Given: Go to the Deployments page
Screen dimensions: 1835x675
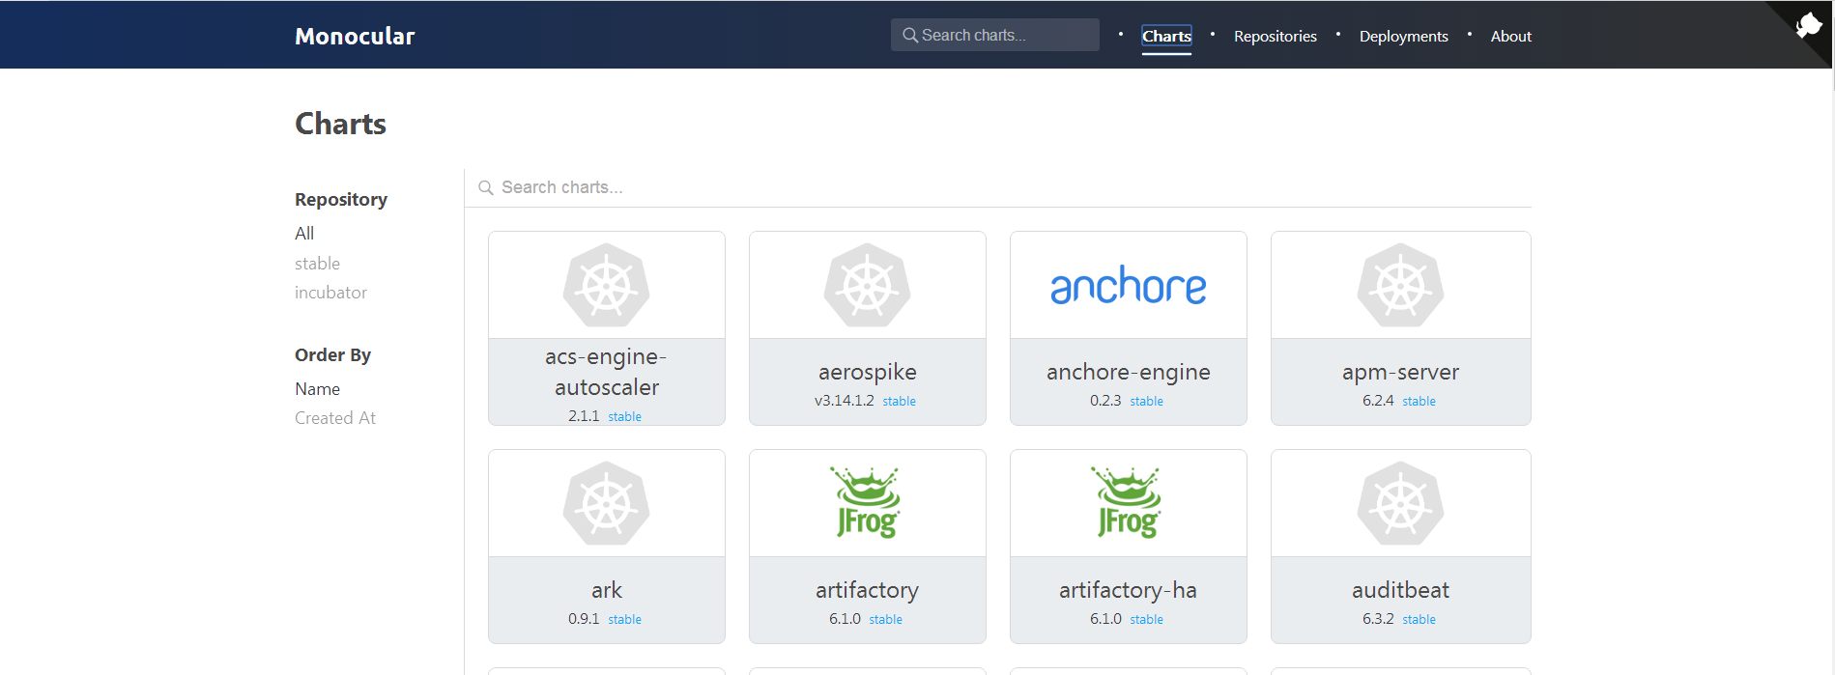Looking at the screenshot, I should click(x=1403, y=36).
